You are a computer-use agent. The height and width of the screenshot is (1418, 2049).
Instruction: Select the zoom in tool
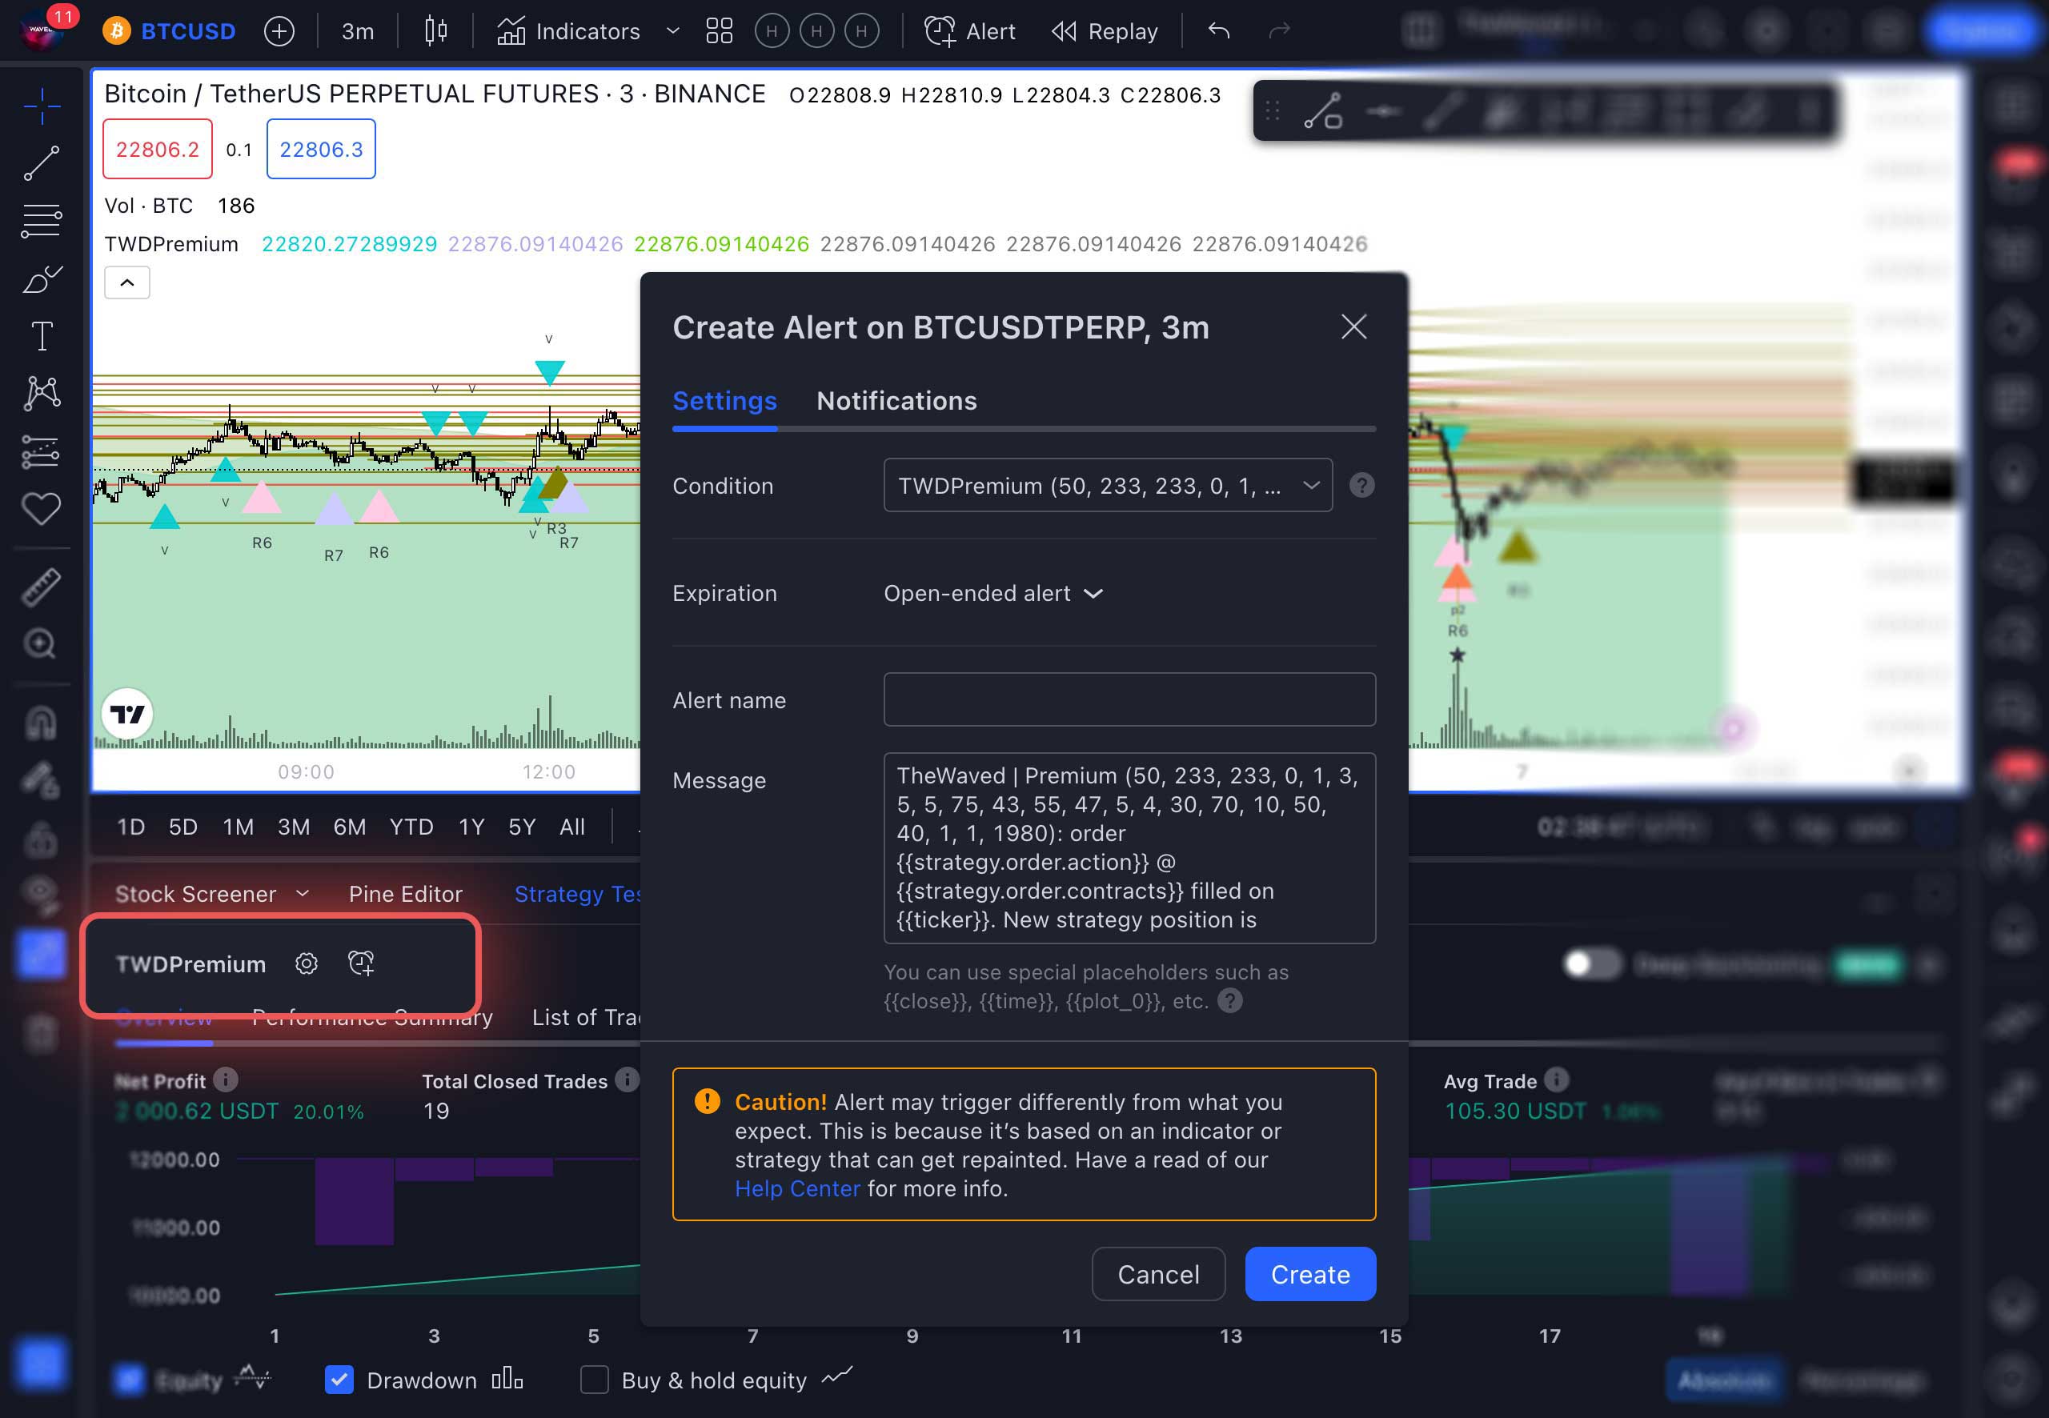pos(40,643)
